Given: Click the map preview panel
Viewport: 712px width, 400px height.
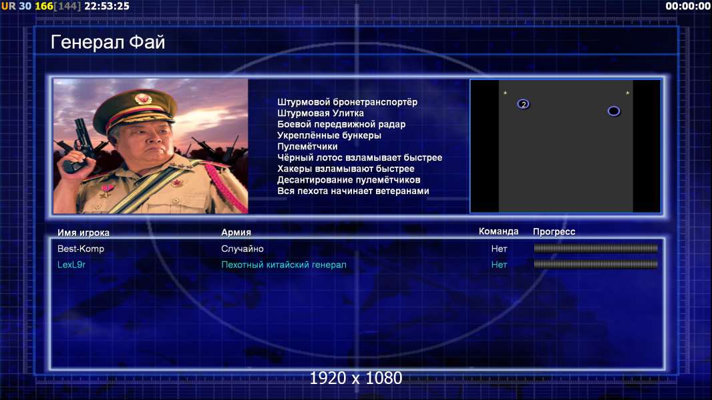Looking at the screenshot, I should [x=565, y=146].
